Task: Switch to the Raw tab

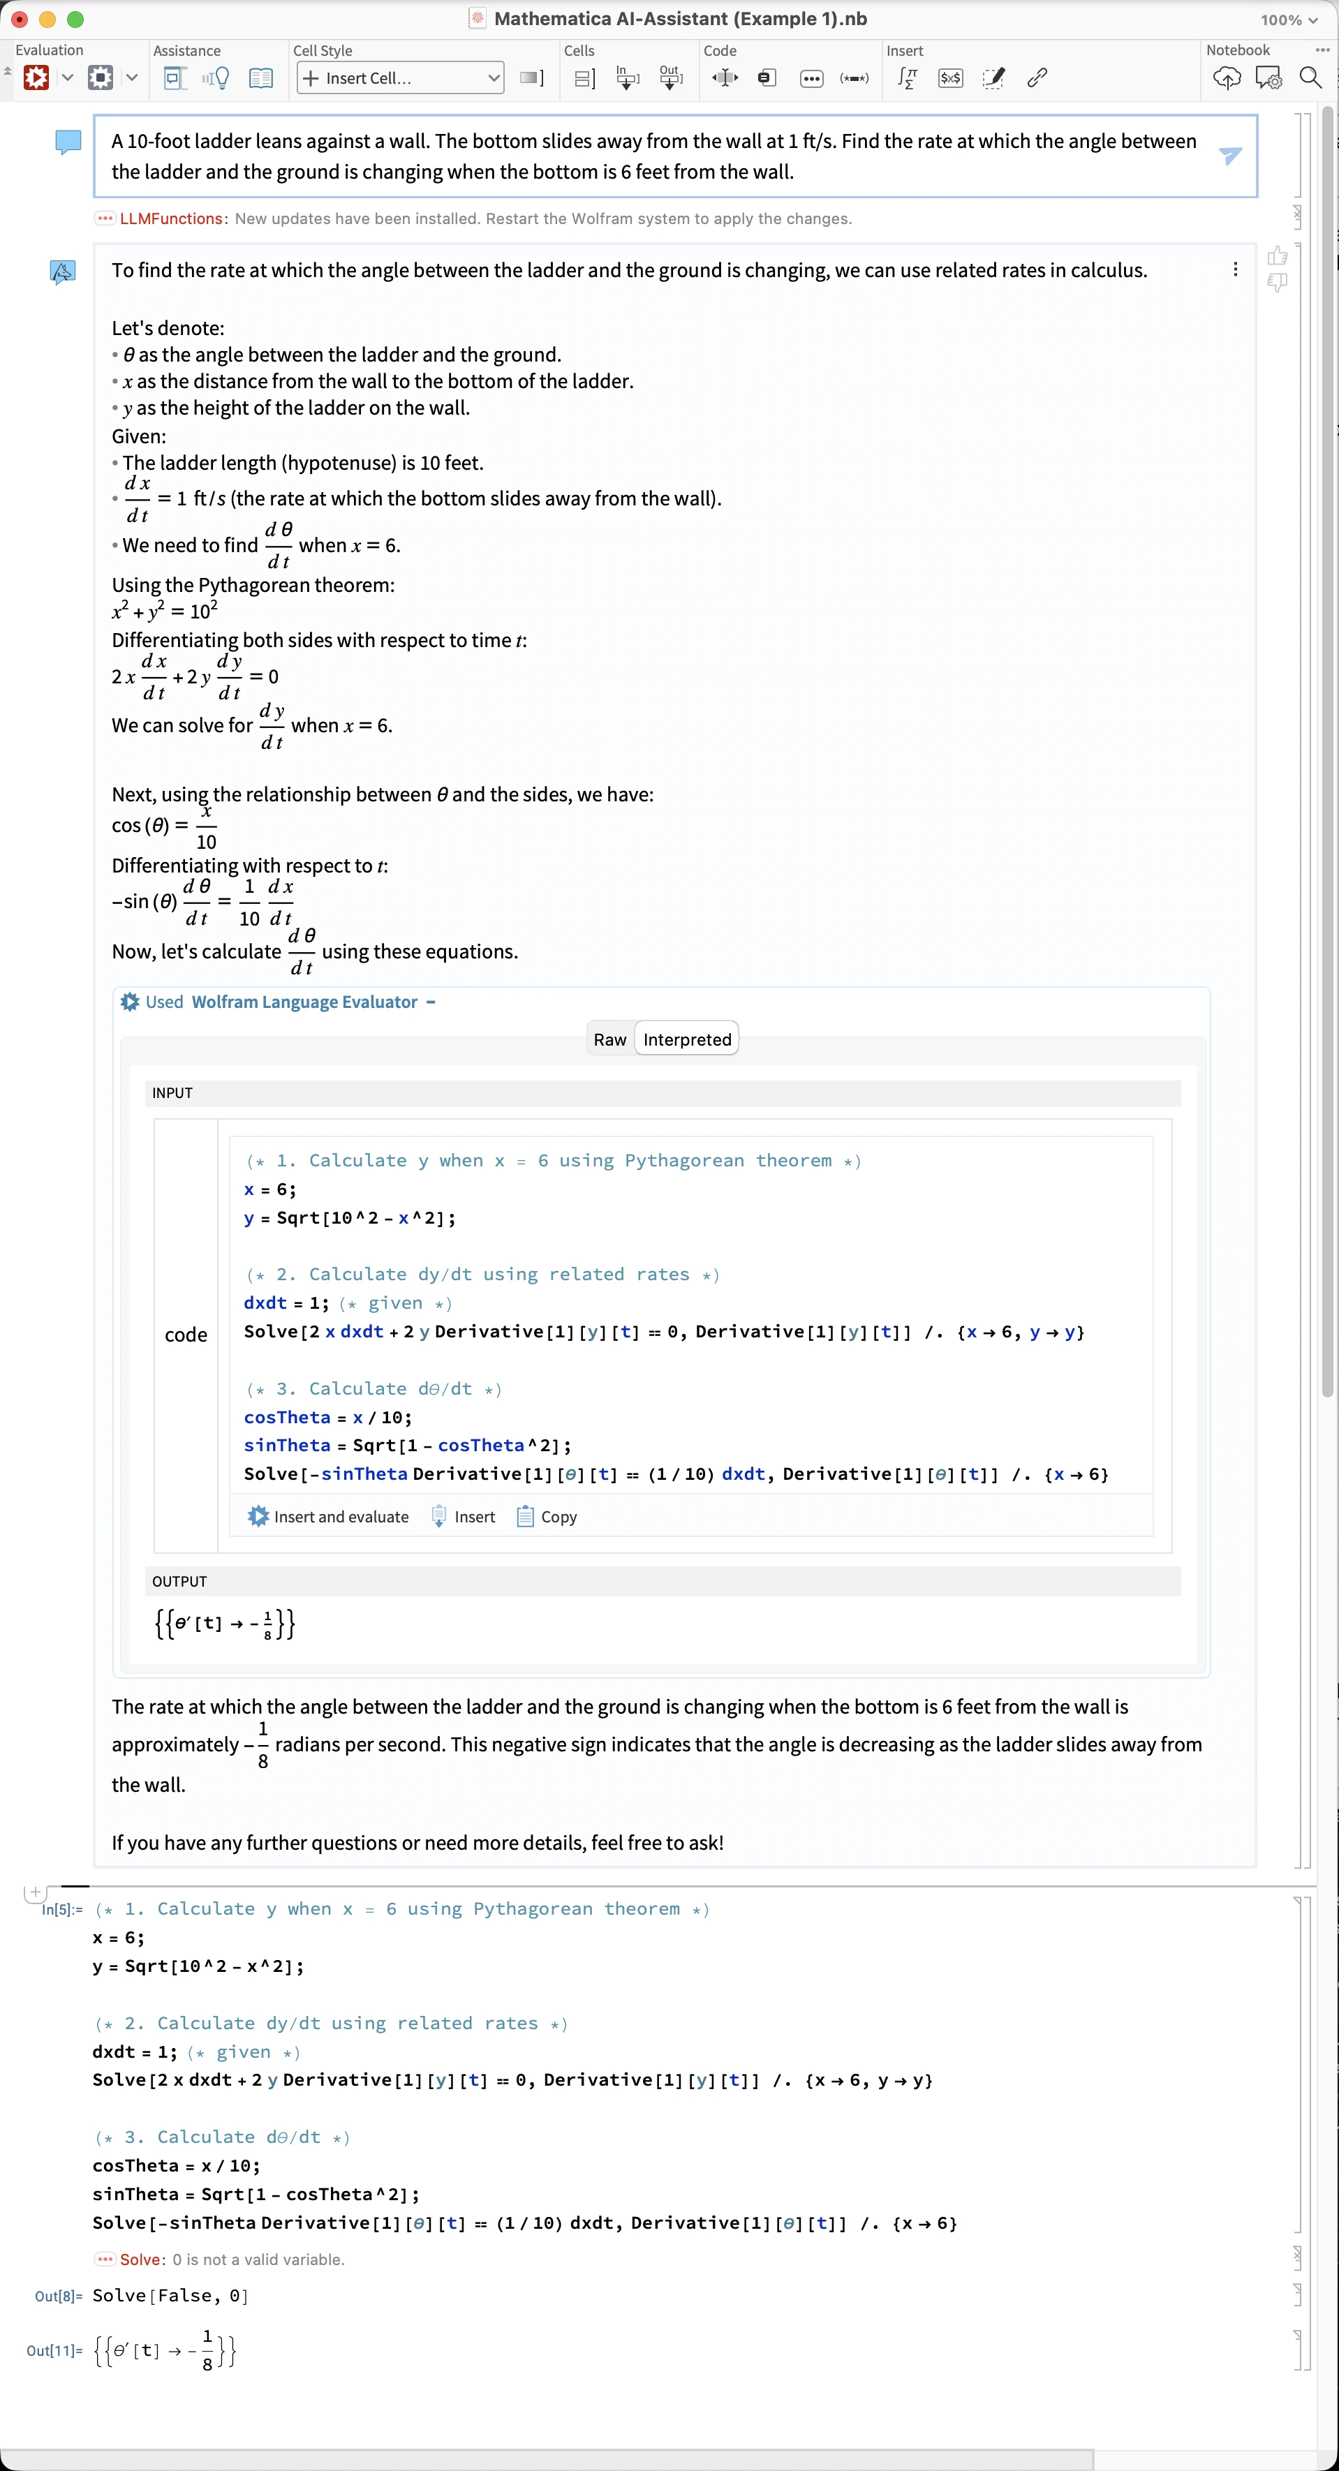Action: 610,1040
